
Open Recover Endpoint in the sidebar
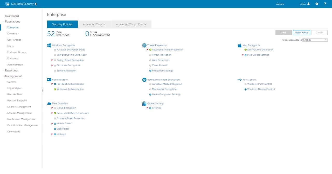17,101
